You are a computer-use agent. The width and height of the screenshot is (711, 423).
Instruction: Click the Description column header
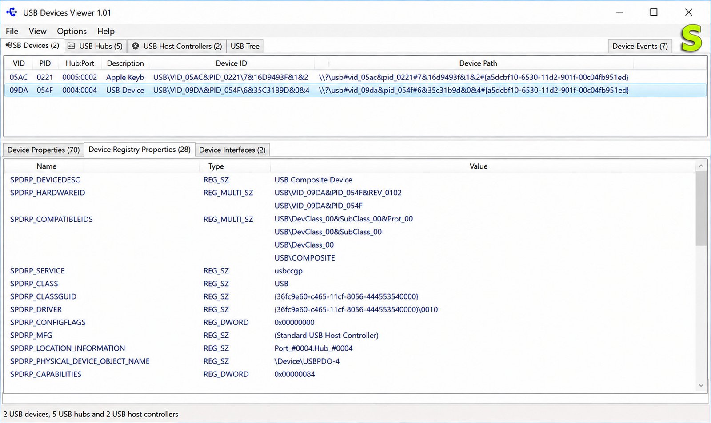(125, 63)
